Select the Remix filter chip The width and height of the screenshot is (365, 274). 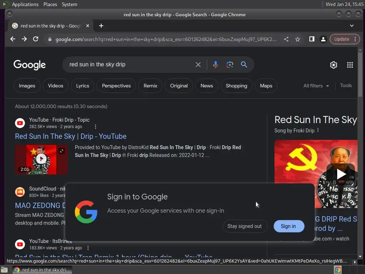(x=150, y=86)
